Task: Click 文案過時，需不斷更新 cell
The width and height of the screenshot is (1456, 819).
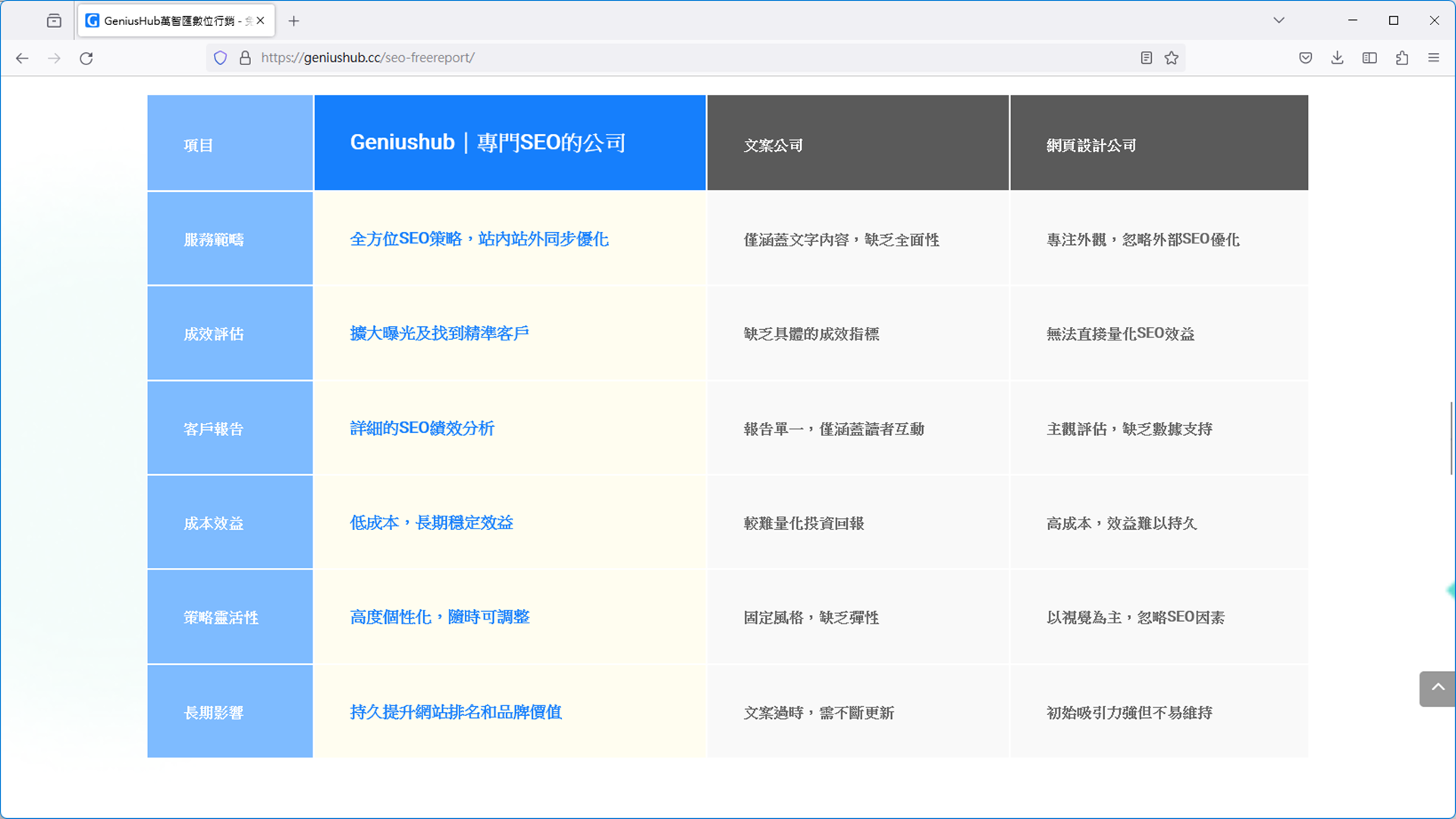Action: pos(858,712)
